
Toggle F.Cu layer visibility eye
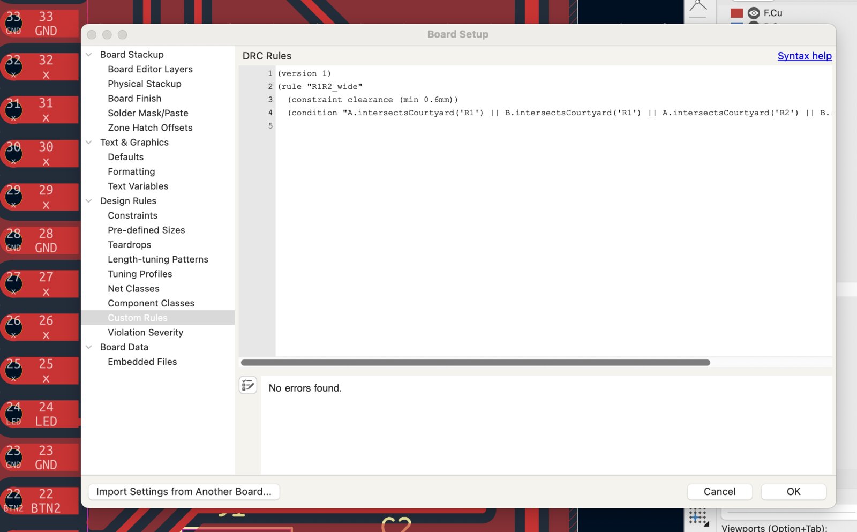pos(754,13)
